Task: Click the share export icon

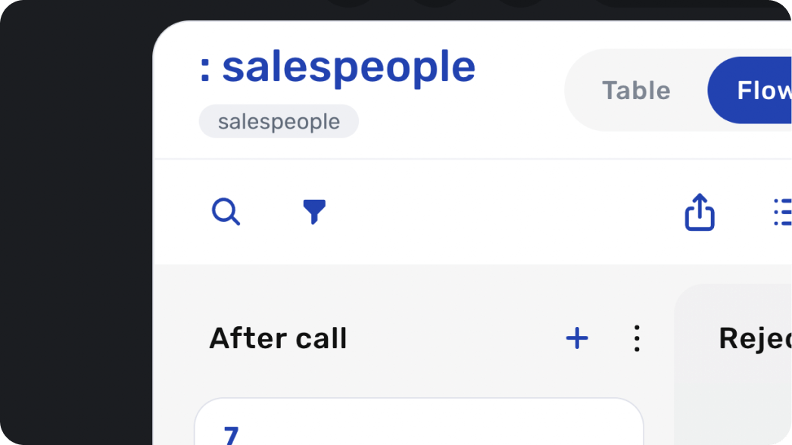Action: tap(700, 212)
